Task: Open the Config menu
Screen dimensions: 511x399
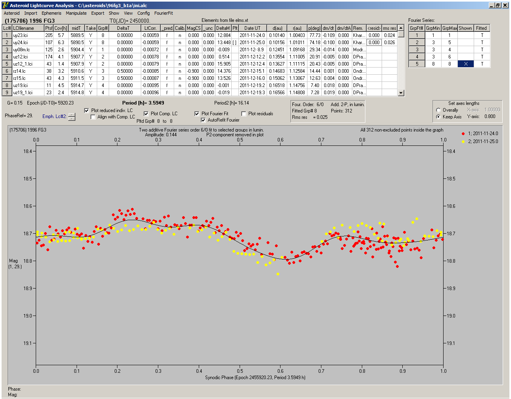Action: [x=144, y=13]
